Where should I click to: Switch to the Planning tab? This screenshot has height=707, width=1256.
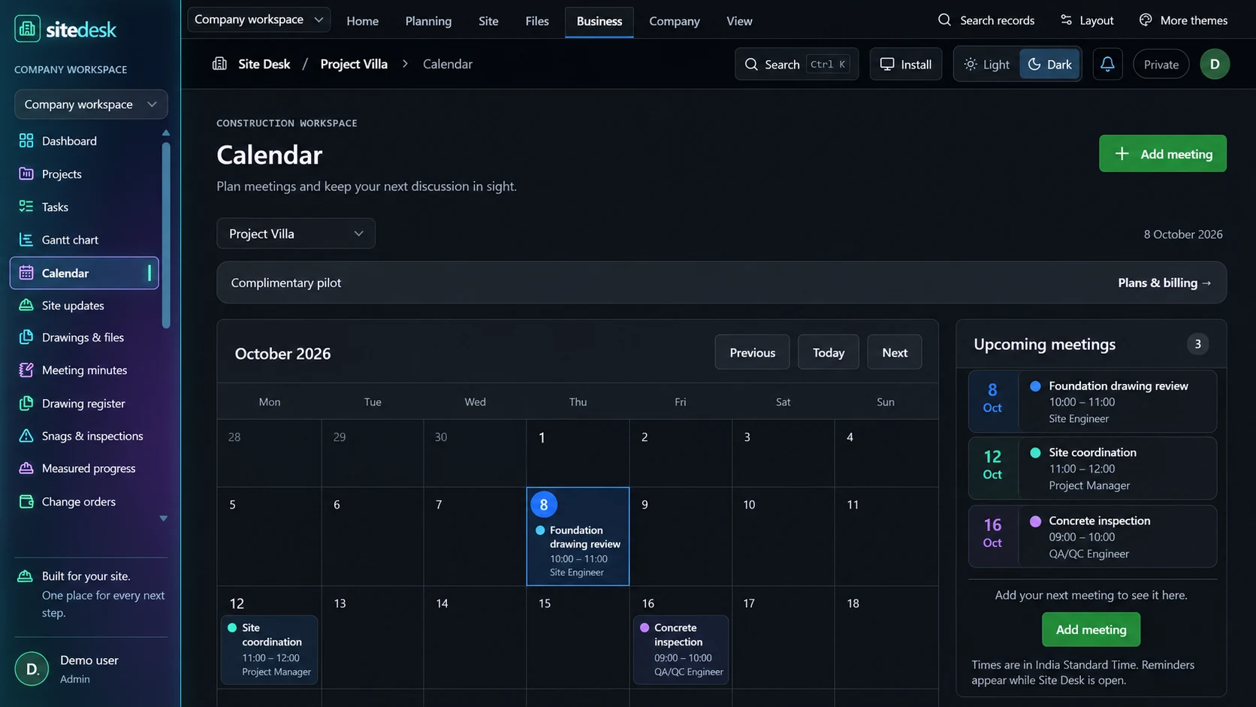tap(428, 21)
